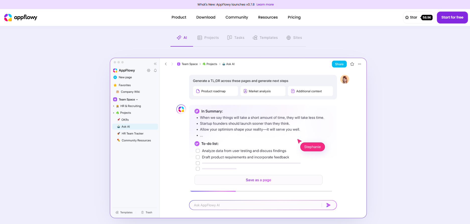Click the Favorites star icon
The width and height of the screenshot is (470, 224).
click(115, 85)
